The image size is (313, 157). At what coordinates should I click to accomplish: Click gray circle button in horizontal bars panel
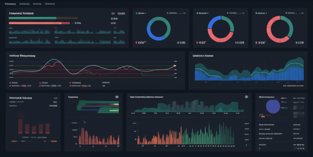coord(117,97)
